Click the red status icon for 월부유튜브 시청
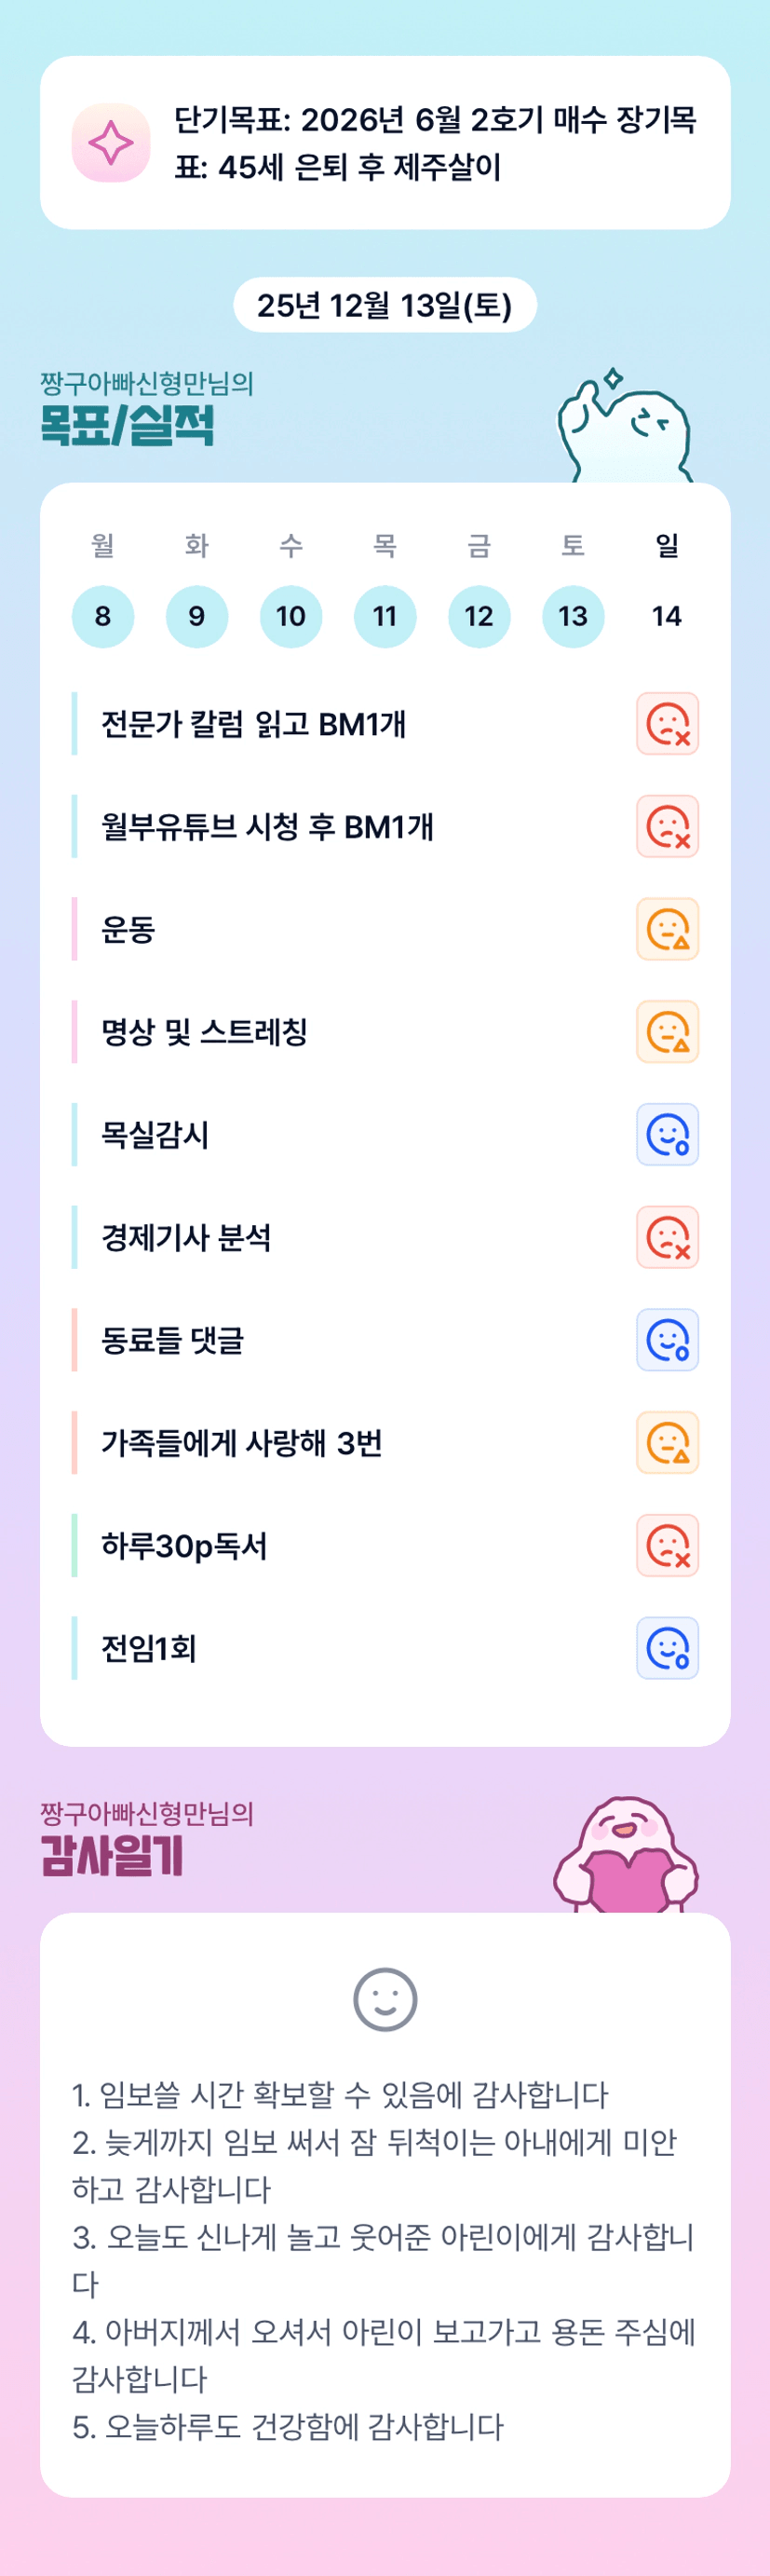 click(x=667, y=827)
